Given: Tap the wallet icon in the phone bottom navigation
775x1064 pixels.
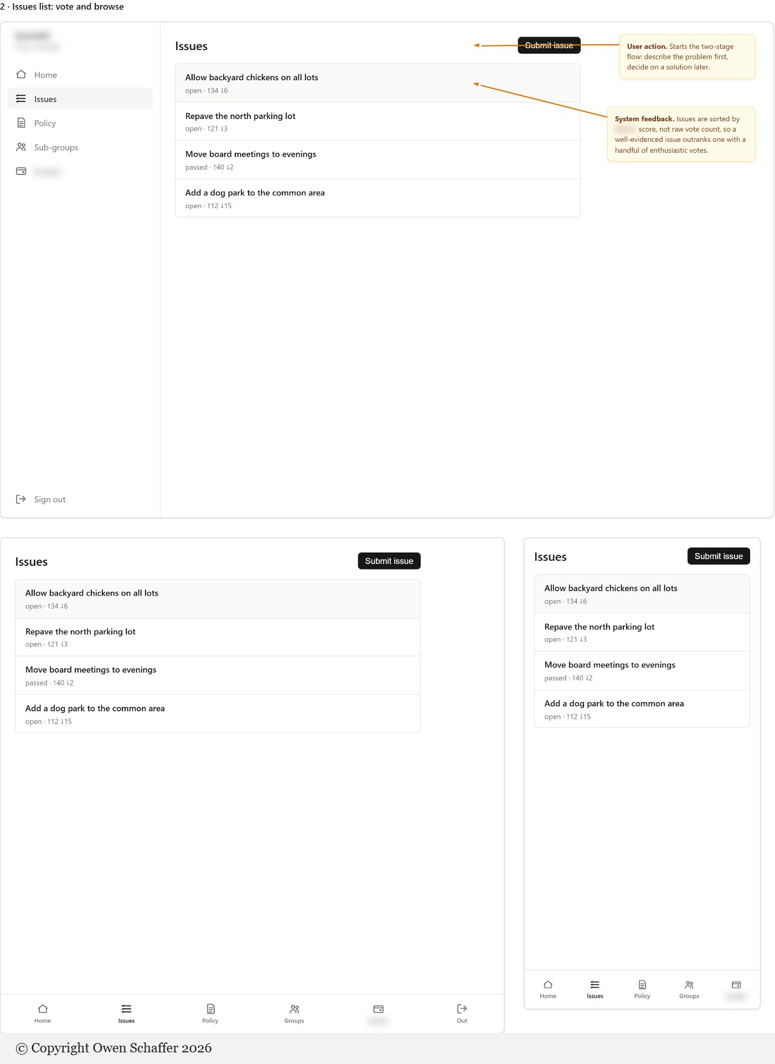Looking at the screenshot, I should [x=736, y=985].
